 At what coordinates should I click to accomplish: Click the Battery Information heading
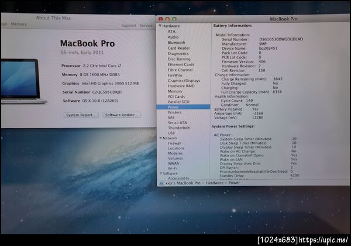tap(233, 26)
